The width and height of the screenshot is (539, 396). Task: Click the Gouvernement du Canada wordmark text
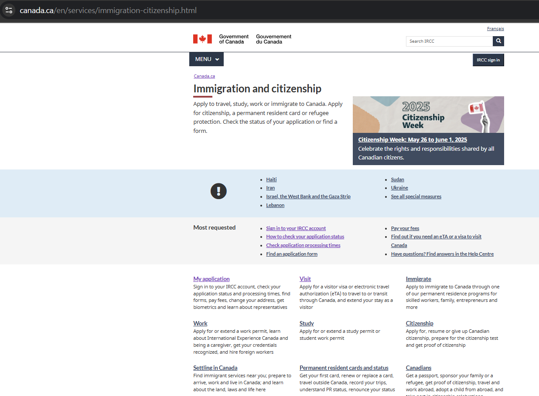pyautogui.click(x=274, y=39)
